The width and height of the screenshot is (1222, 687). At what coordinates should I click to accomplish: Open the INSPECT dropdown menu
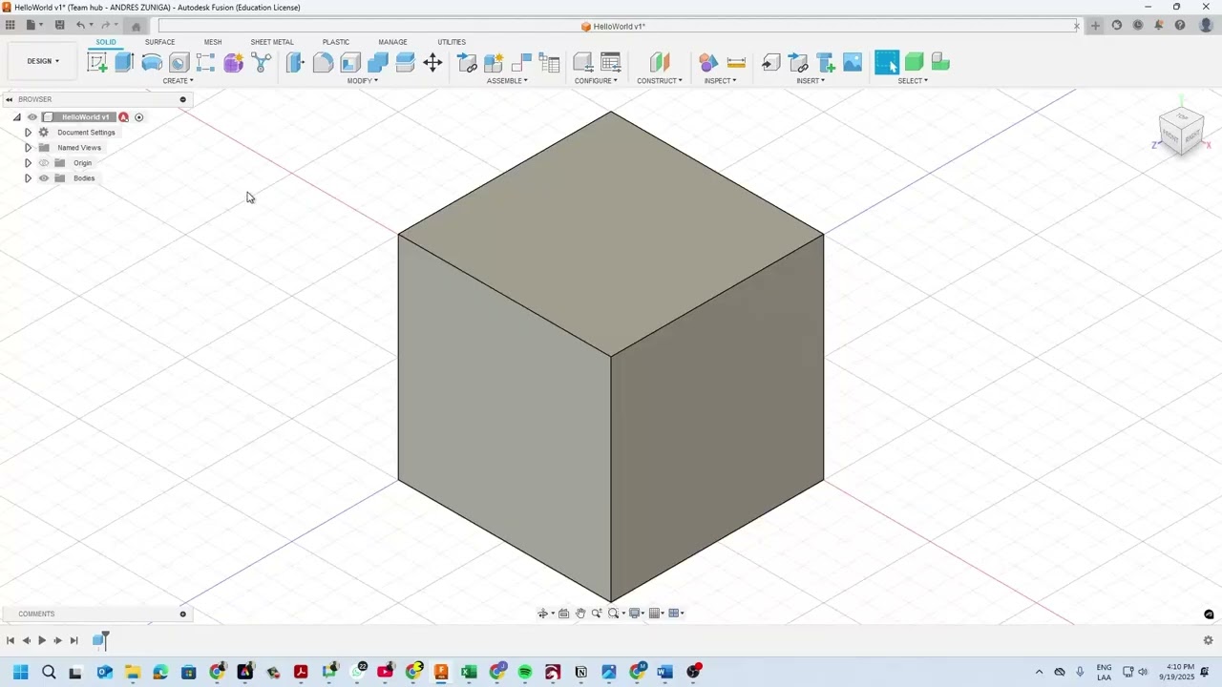720,81
